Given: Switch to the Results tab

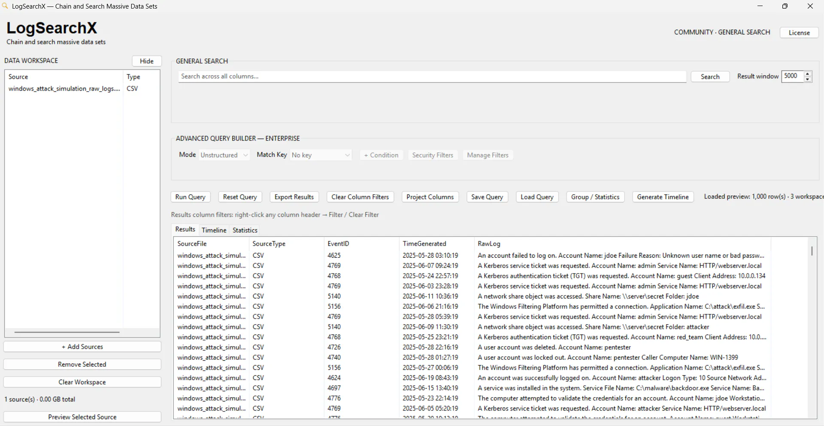Looking at the screenshot, I should tap(185, 229).
